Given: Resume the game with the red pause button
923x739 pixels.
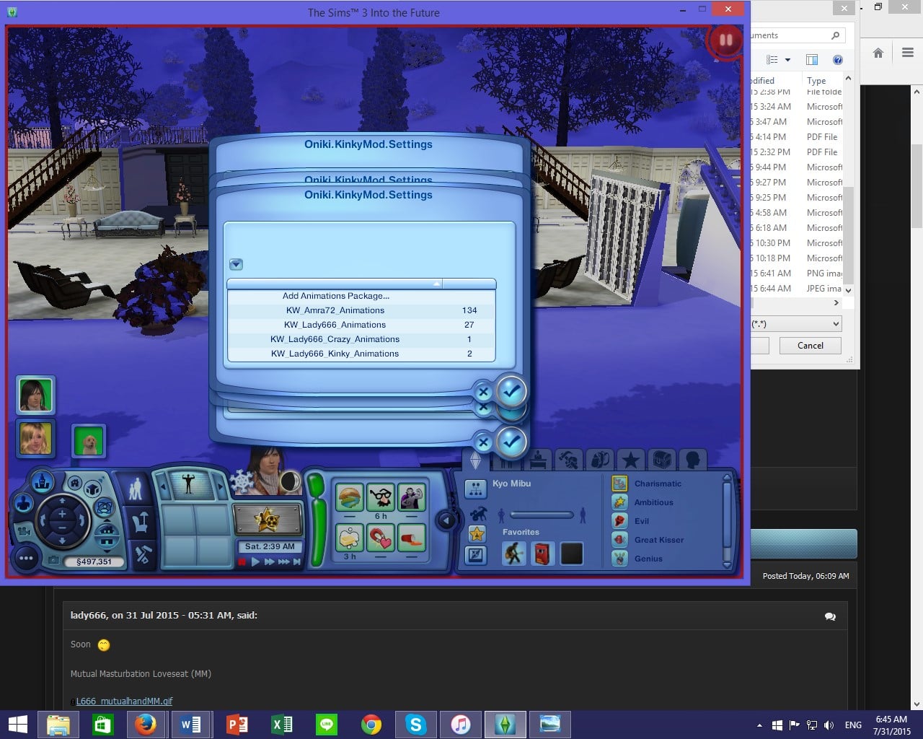Looking at the screenshot, I should [725, 40].
